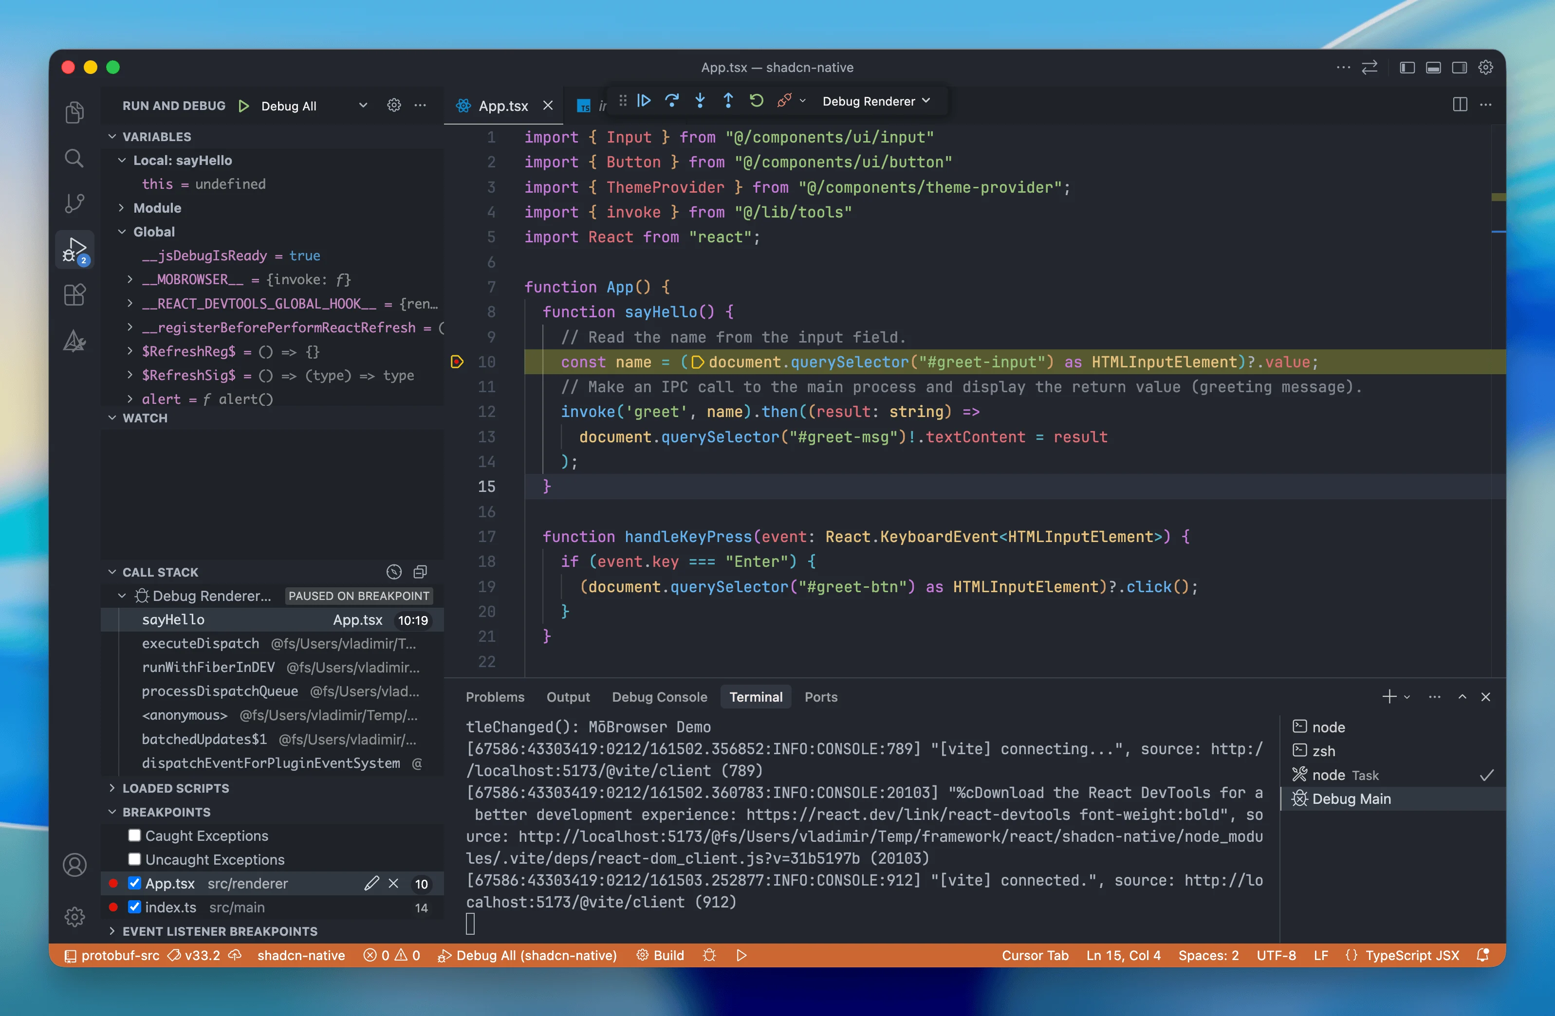Viewport: 1555px width, 1016px height.
Task: Enable the Uncaught Exceptions breakpoint
Action: coord(134,859)
